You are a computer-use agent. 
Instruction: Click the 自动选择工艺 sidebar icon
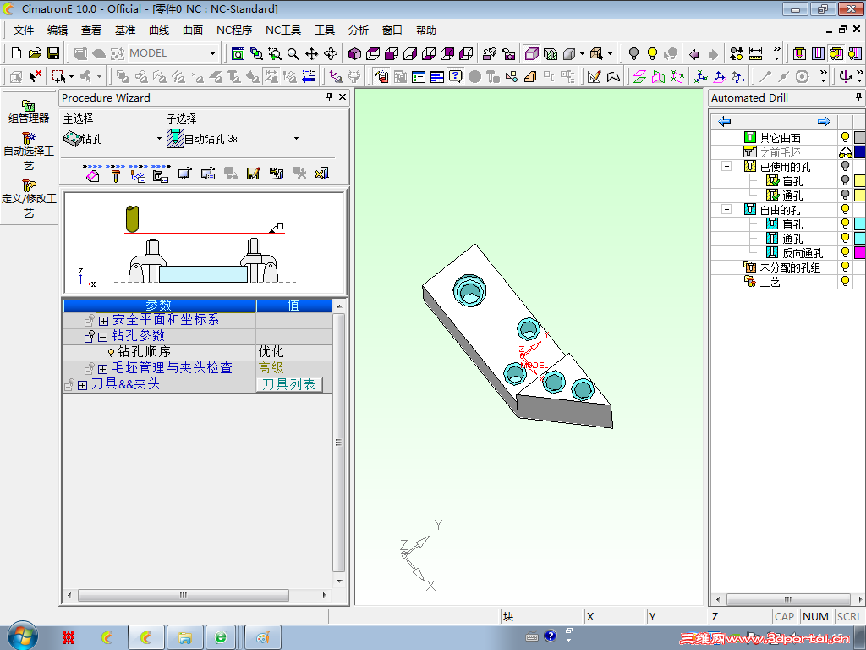click(x=29, y=151)
